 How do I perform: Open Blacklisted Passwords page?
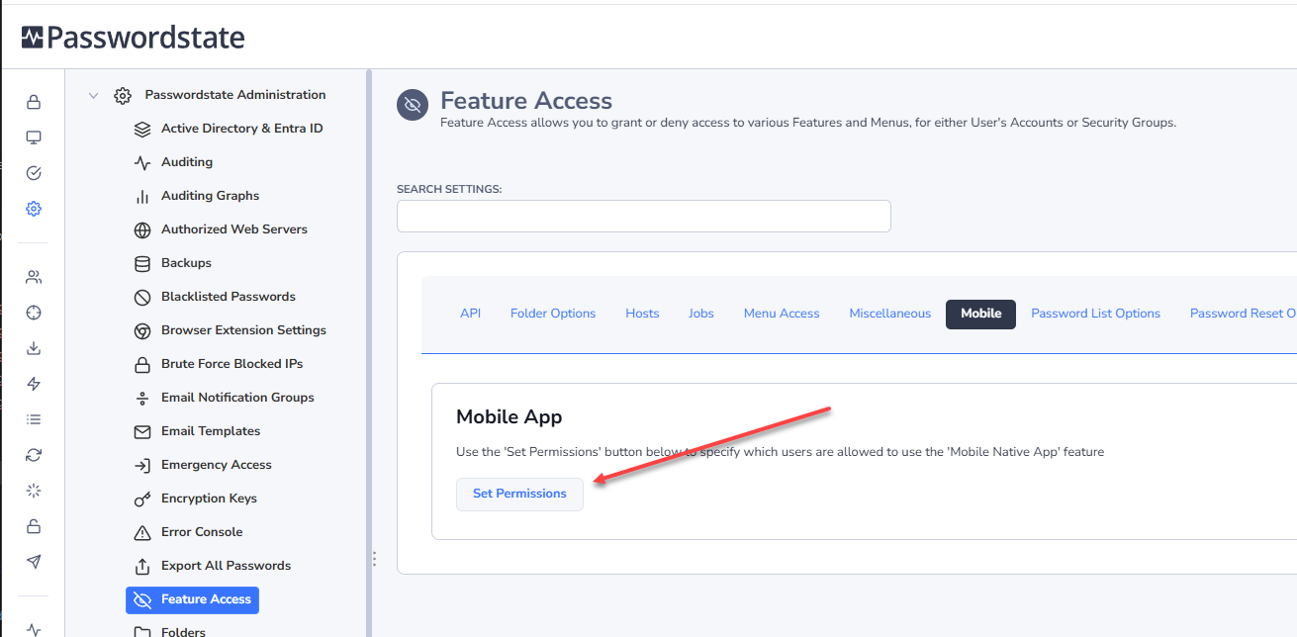[x=229, y=297]
